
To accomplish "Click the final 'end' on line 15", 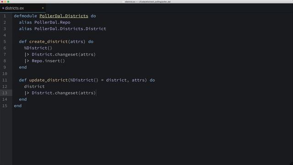I will pyautogui.click(x=18, y=106).
